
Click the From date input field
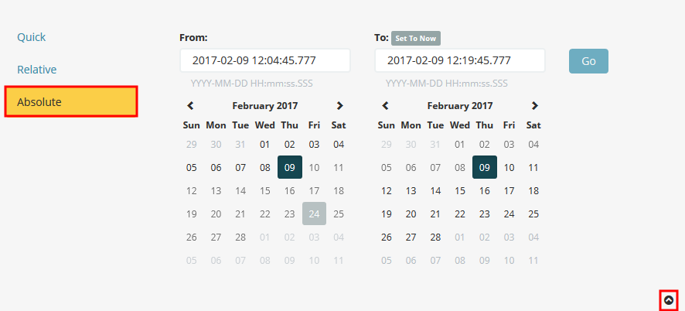click(x=265, y=60)
